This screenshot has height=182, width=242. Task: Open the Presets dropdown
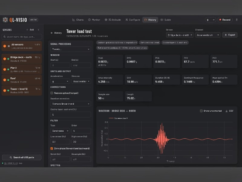(x=71, y=49)
